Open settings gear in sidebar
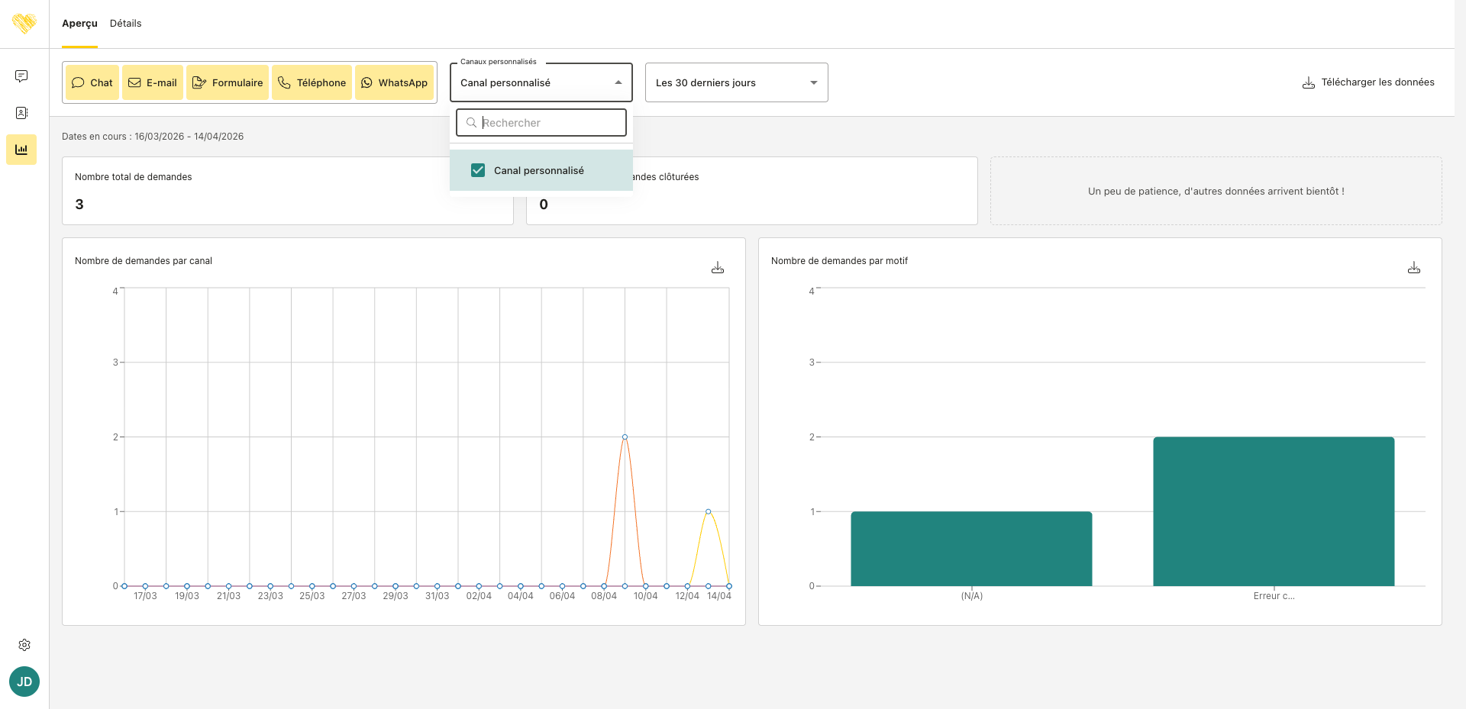 point(24,645)
